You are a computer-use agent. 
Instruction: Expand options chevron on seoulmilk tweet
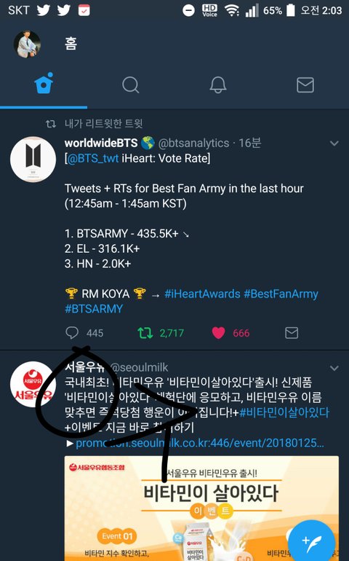tap(334, 368)
